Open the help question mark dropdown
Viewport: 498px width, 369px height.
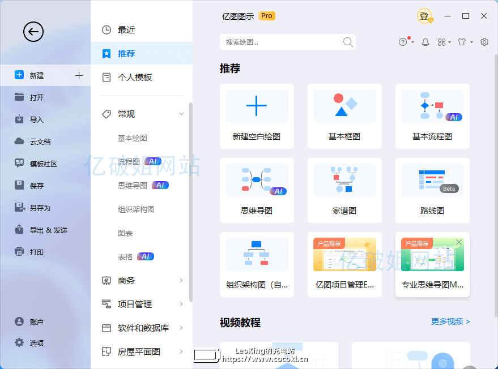(x=406, y=42)
